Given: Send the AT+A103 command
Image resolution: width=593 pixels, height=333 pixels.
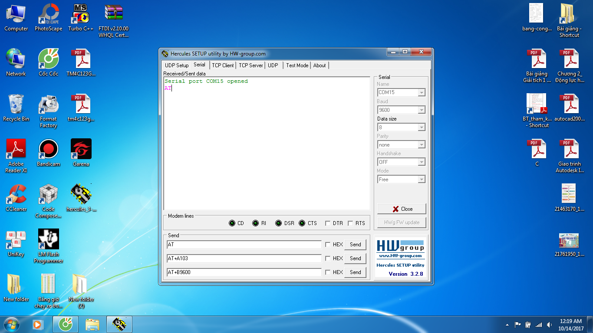Looking at the screenshot, I should (x=356, y=258).
